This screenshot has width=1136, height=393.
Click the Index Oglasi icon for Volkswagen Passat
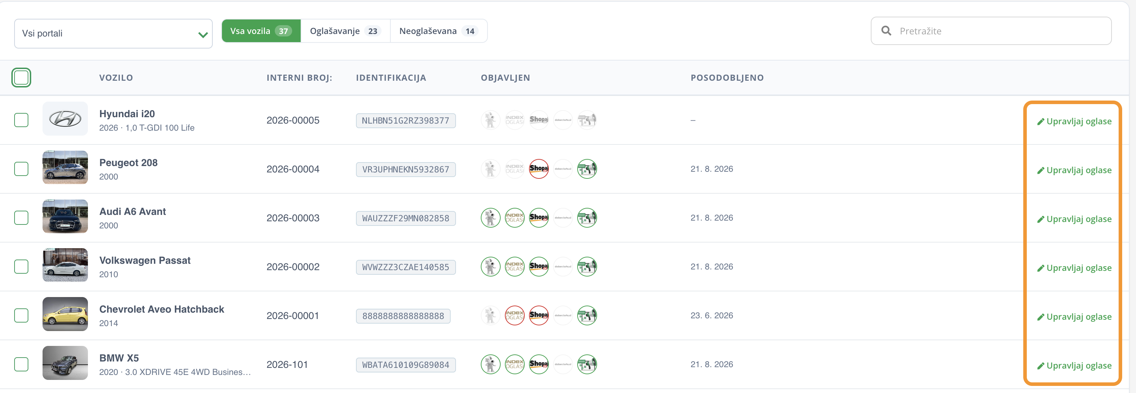pos(515,267)
